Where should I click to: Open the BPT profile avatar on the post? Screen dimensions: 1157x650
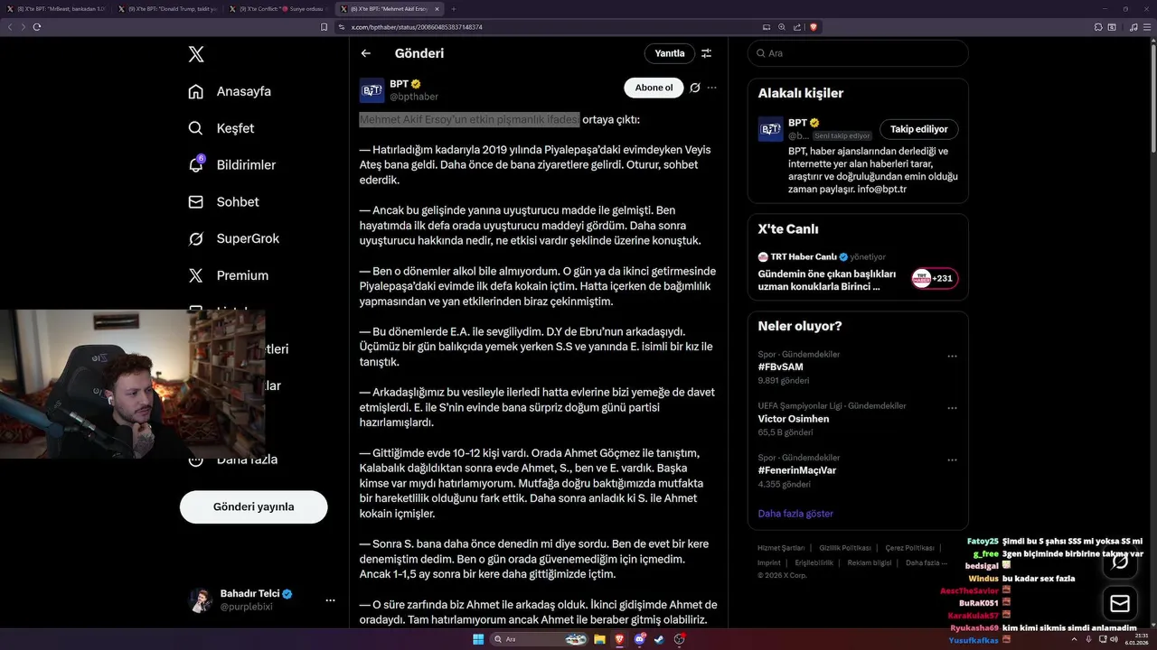tap(372, 90)
